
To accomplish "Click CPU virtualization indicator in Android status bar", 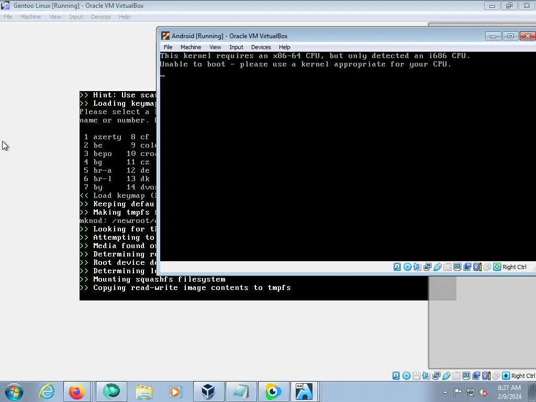I will [477, 267].
